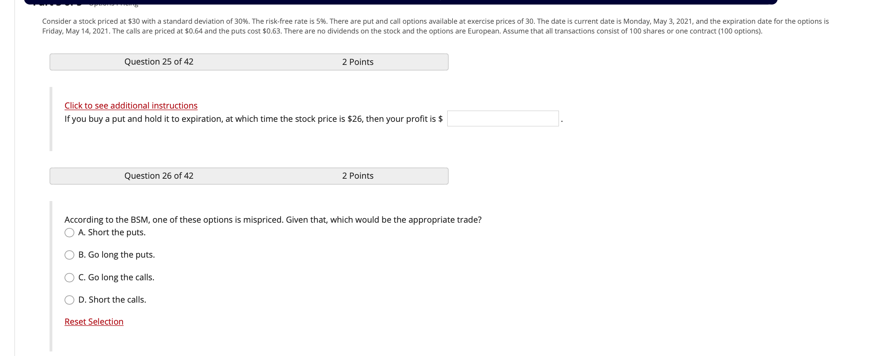
Task: Select radio option C. Go long the calls
Action: [70, 277]
